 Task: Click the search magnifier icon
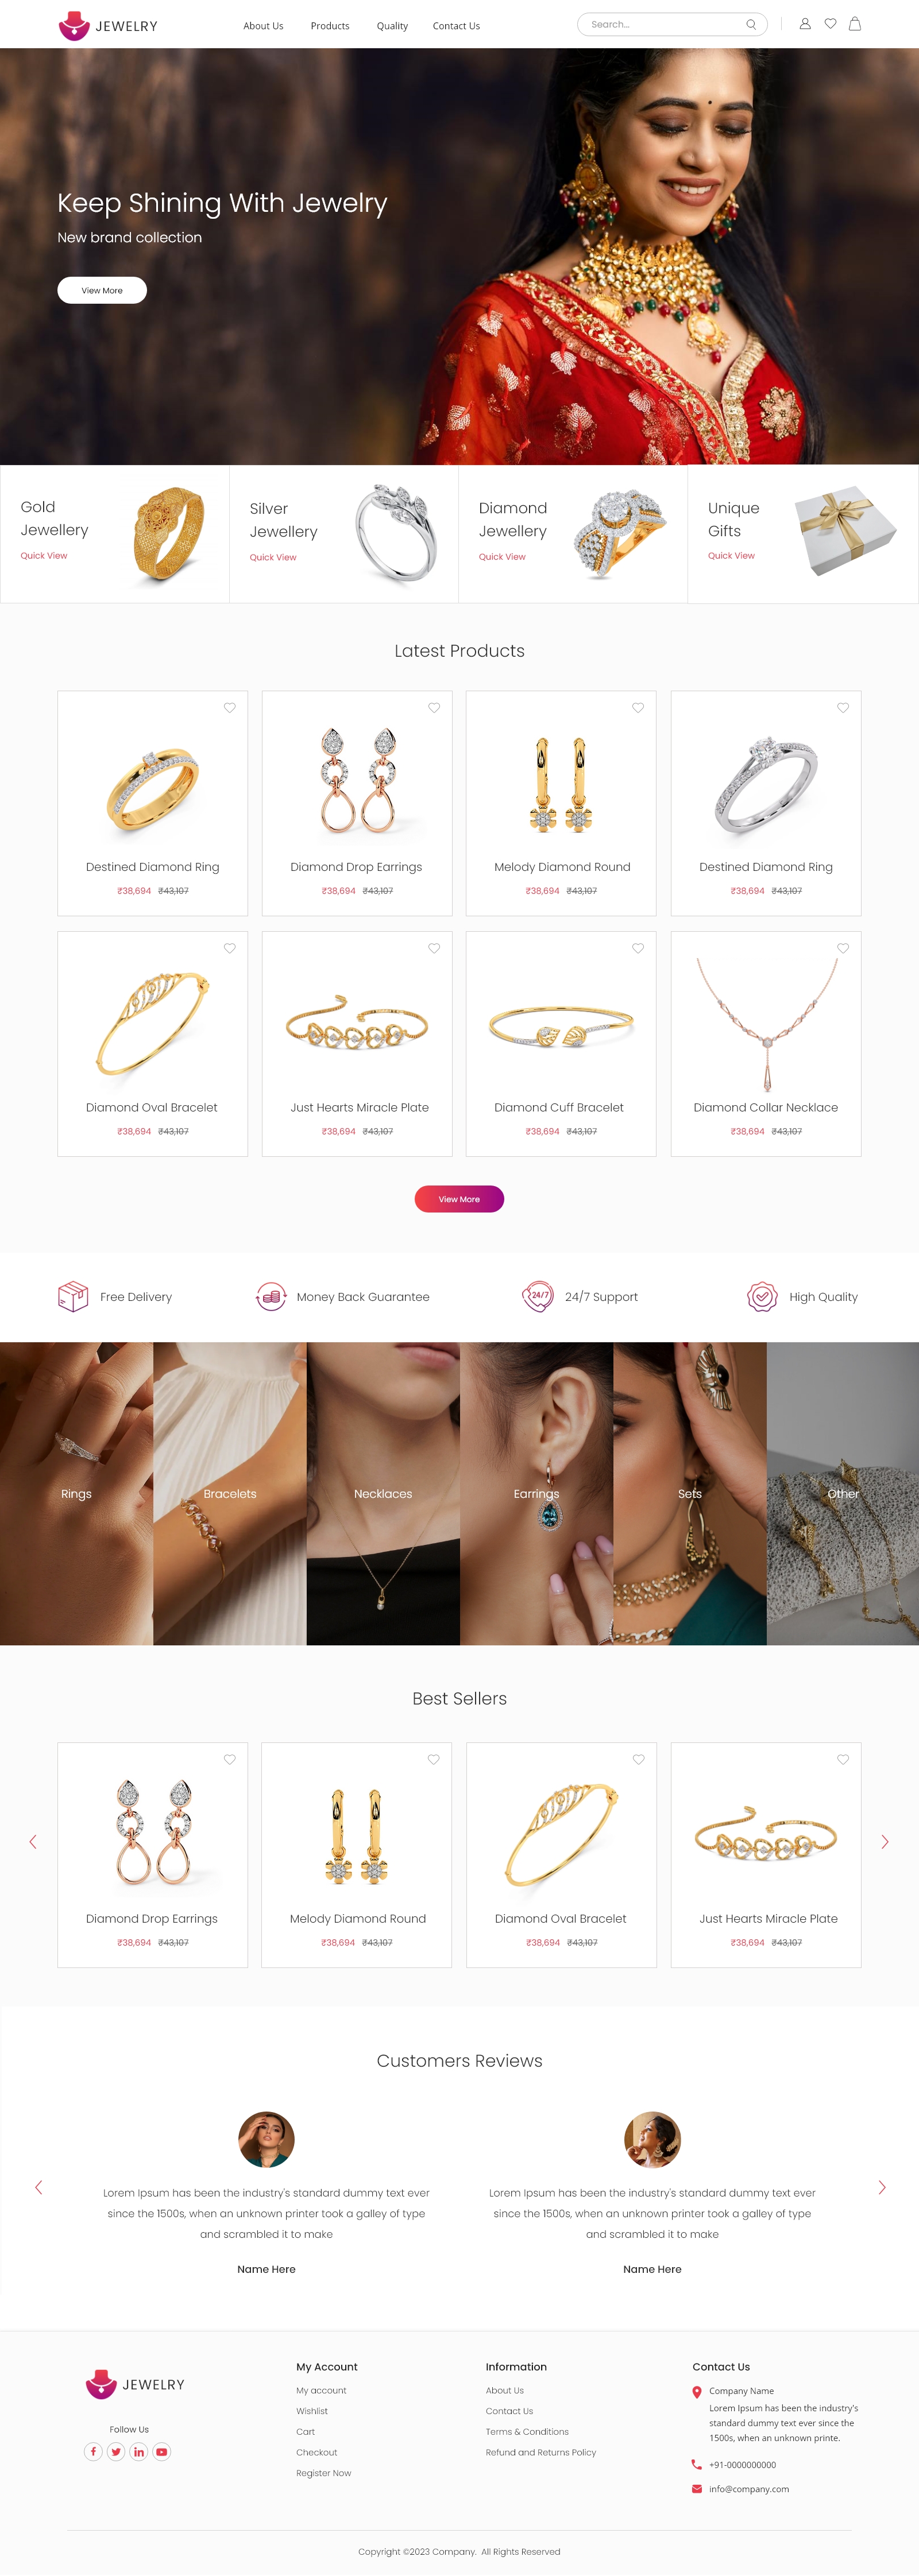pos(751,25)
